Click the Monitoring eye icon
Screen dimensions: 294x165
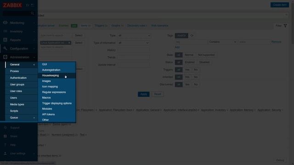pos(5,22)
